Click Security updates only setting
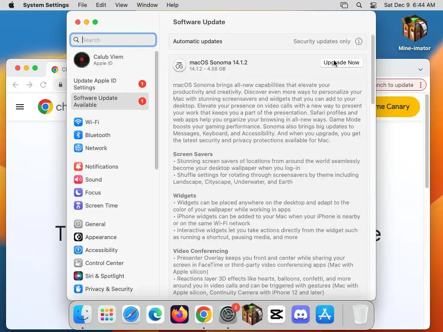The height and width of the screenshot is (332, 443). click(321, 41)
